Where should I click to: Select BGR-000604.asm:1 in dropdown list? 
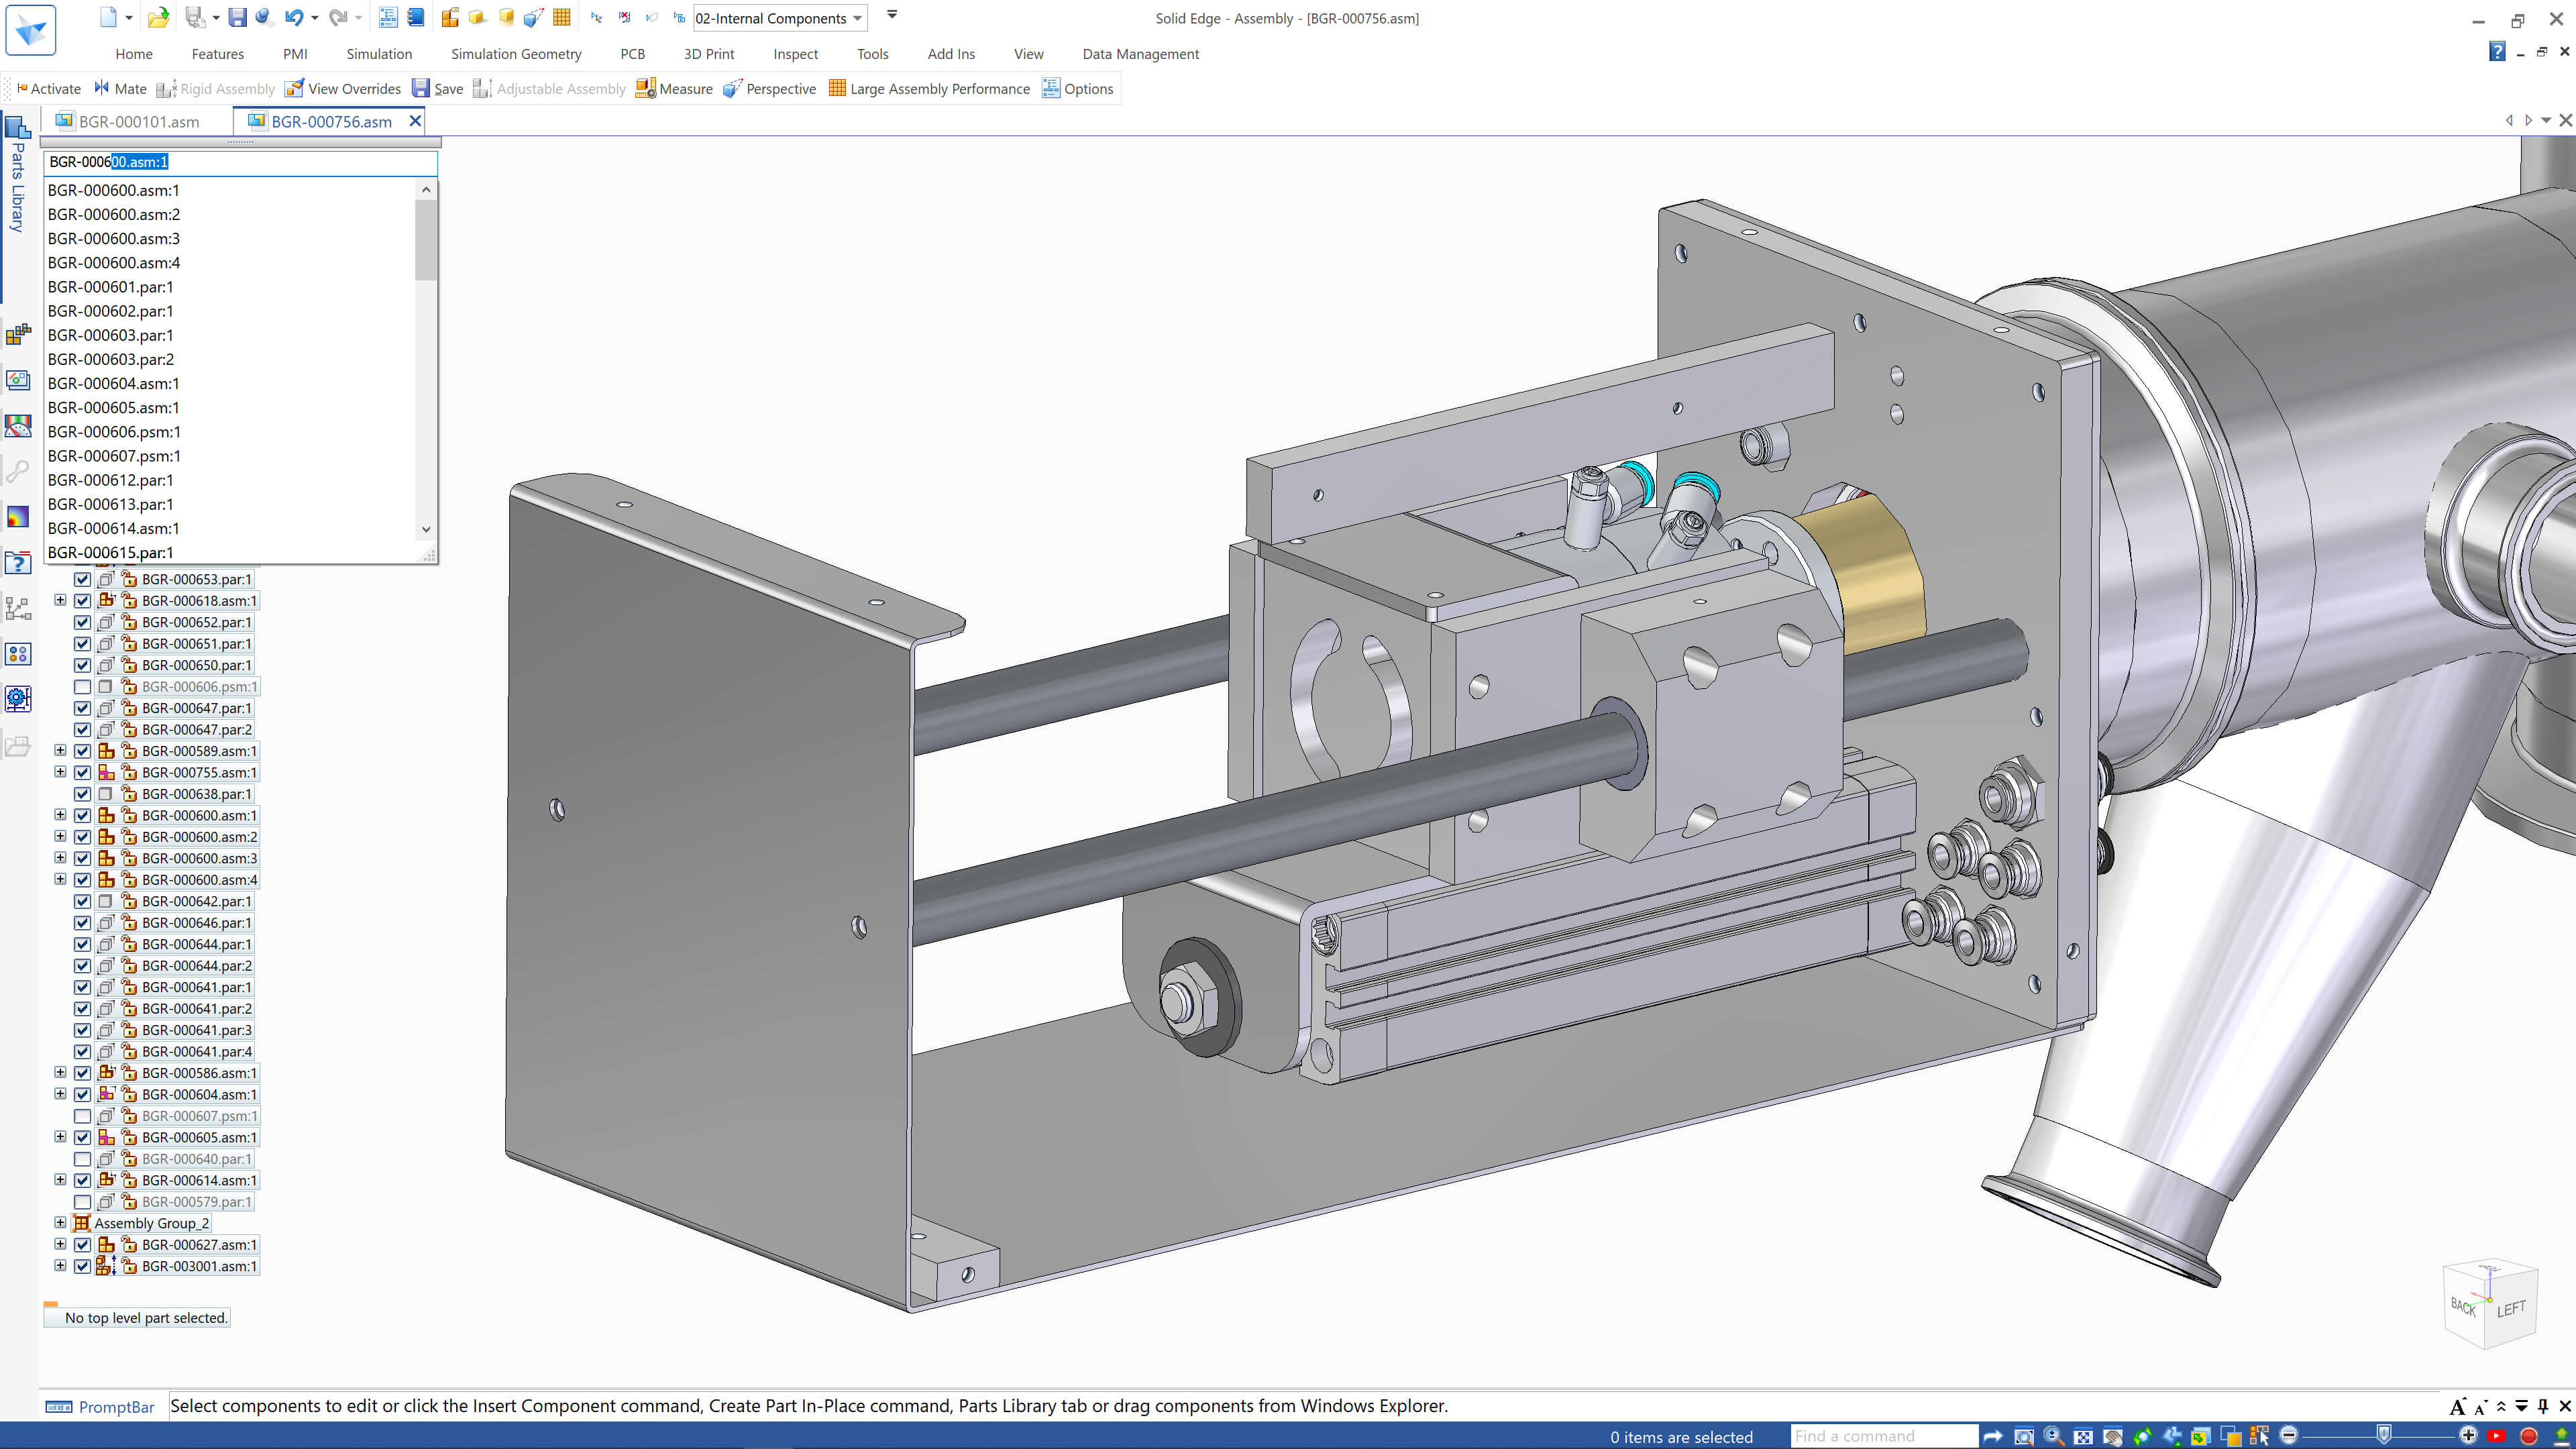point(114,383)
